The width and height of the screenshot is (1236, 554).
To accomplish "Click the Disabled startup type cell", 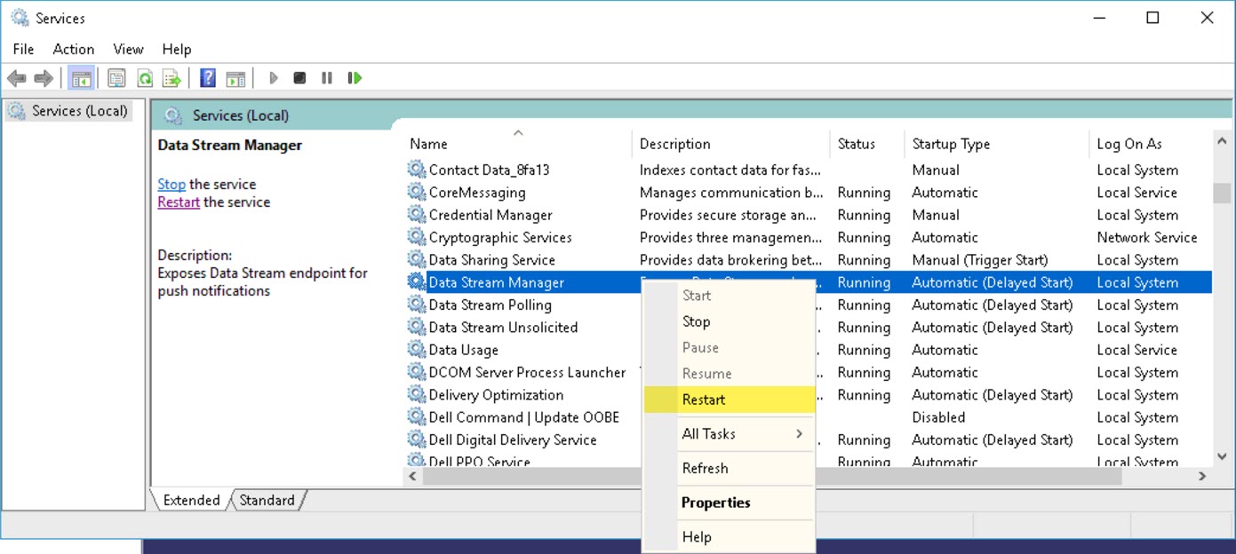I will pos(938,417).
